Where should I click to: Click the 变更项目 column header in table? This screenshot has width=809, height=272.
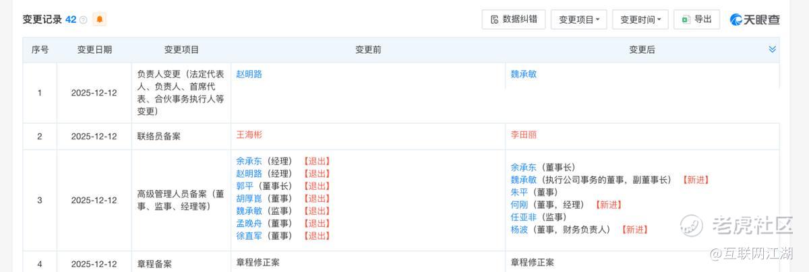(x=181, y=50)
